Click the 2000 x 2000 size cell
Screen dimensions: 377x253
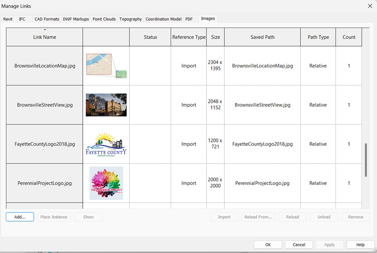click(216, 183)
